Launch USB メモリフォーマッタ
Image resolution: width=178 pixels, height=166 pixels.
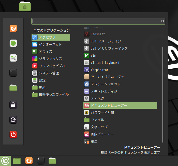coord(120,48)
